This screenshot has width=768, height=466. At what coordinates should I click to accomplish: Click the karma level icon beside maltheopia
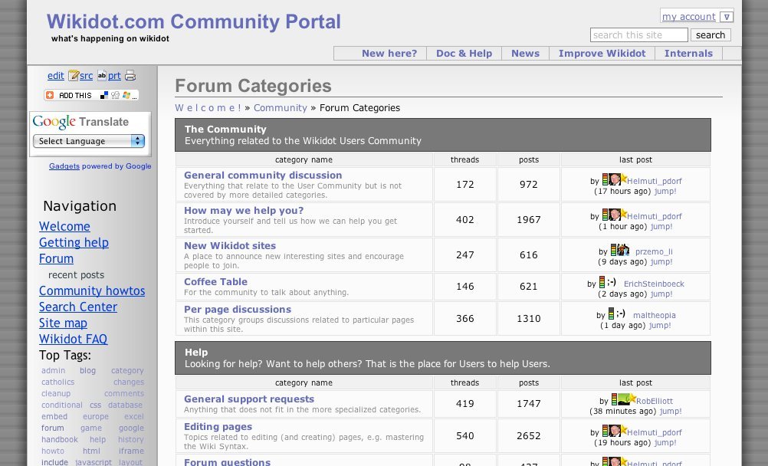pos(611,314)
